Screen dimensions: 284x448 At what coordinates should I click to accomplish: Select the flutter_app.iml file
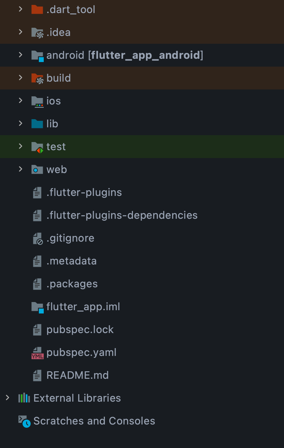[x=83, y=307]
